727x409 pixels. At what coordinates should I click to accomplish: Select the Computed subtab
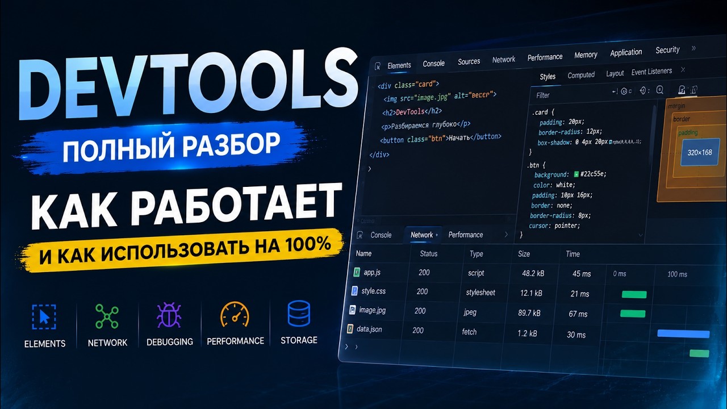(581, 75)
